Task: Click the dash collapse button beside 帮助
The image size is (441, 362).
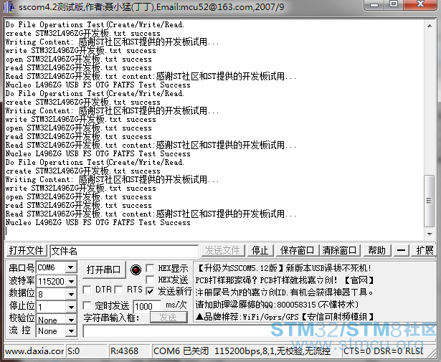Action: pyautogui.click(x=401, y=250)
